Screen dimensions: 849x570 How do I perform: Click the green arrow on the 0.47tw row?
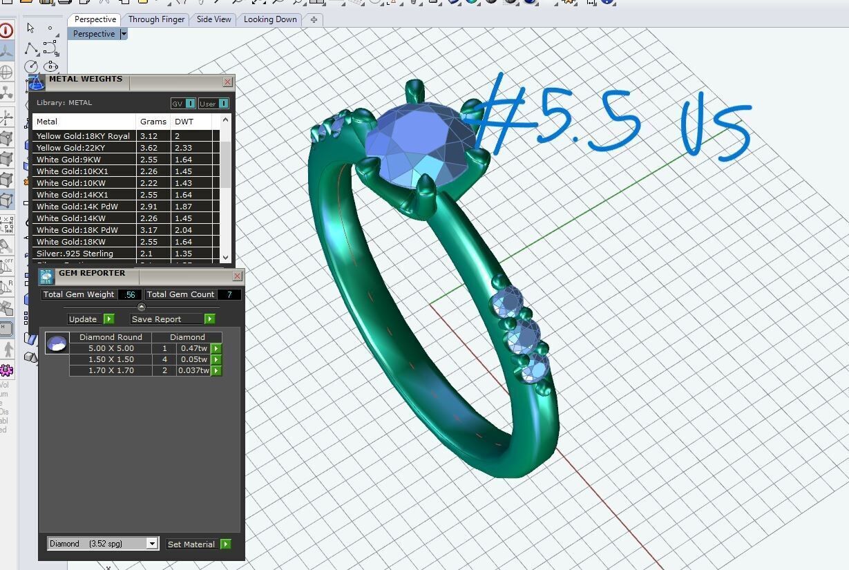click(216, 348)
